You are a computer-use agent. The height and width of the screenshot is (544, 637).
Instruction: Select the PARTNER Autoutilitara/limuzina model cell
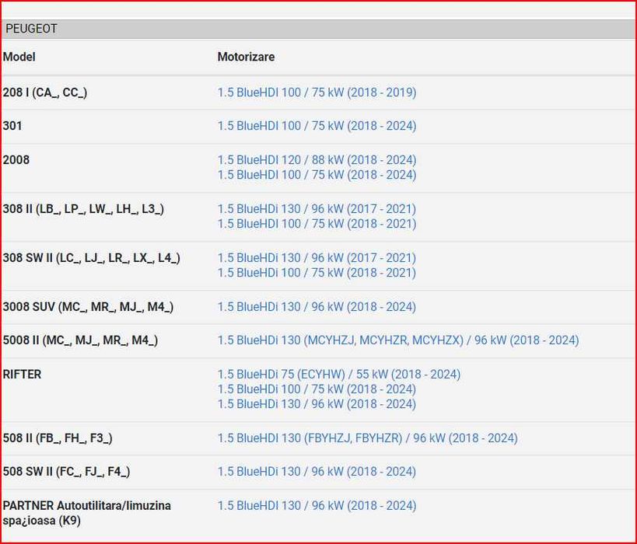pyautogui.click(x=86, y=513)
